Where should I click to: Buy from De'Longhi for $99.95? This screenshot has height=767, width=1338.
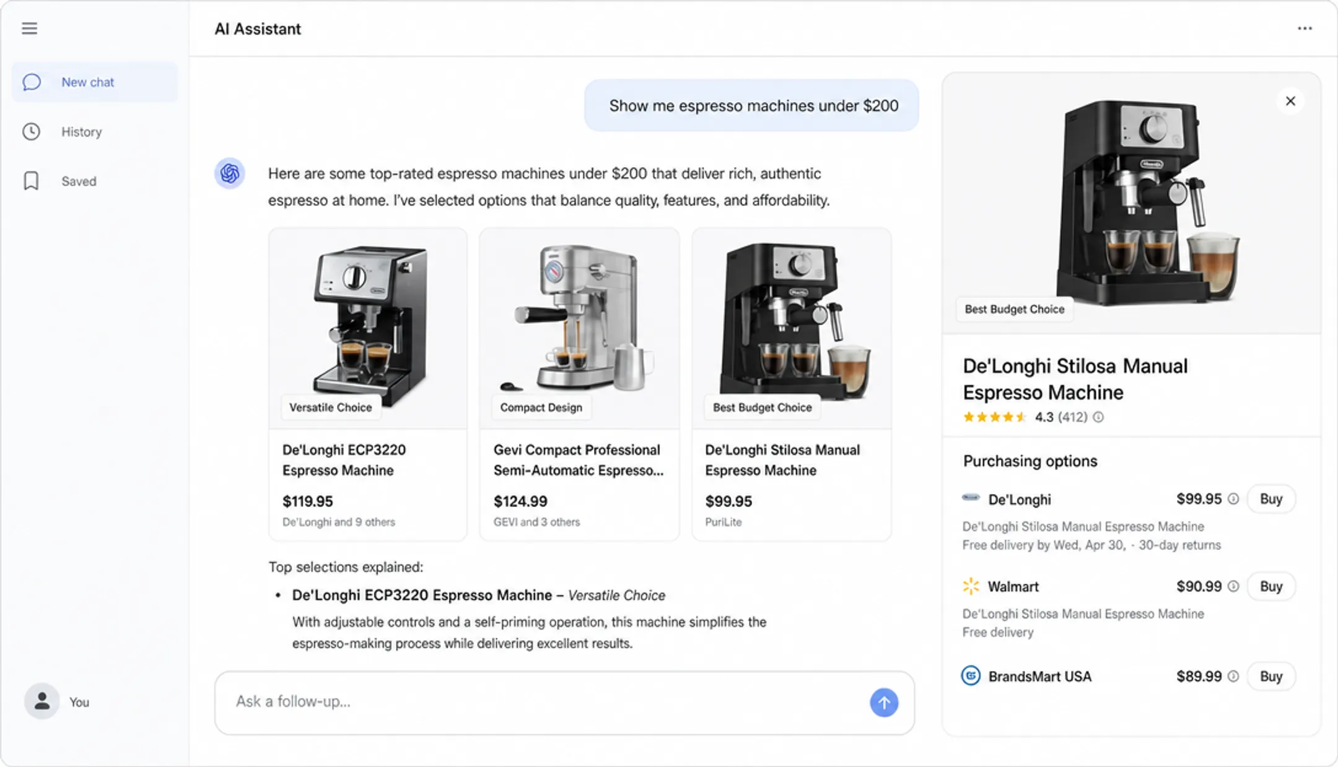tap(1270, 499)
